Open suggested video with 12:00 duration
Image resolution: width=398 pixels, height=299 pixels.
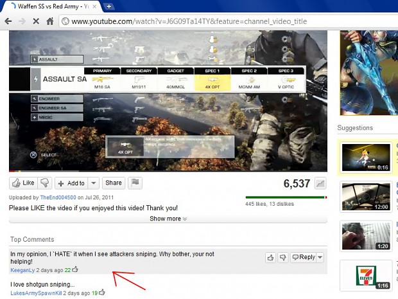point(366,197)
